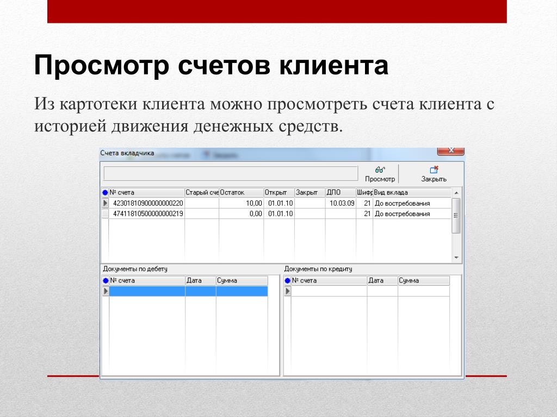Click row arrow in debit documents table
The image size is (557, 417).
coord(106,291)
